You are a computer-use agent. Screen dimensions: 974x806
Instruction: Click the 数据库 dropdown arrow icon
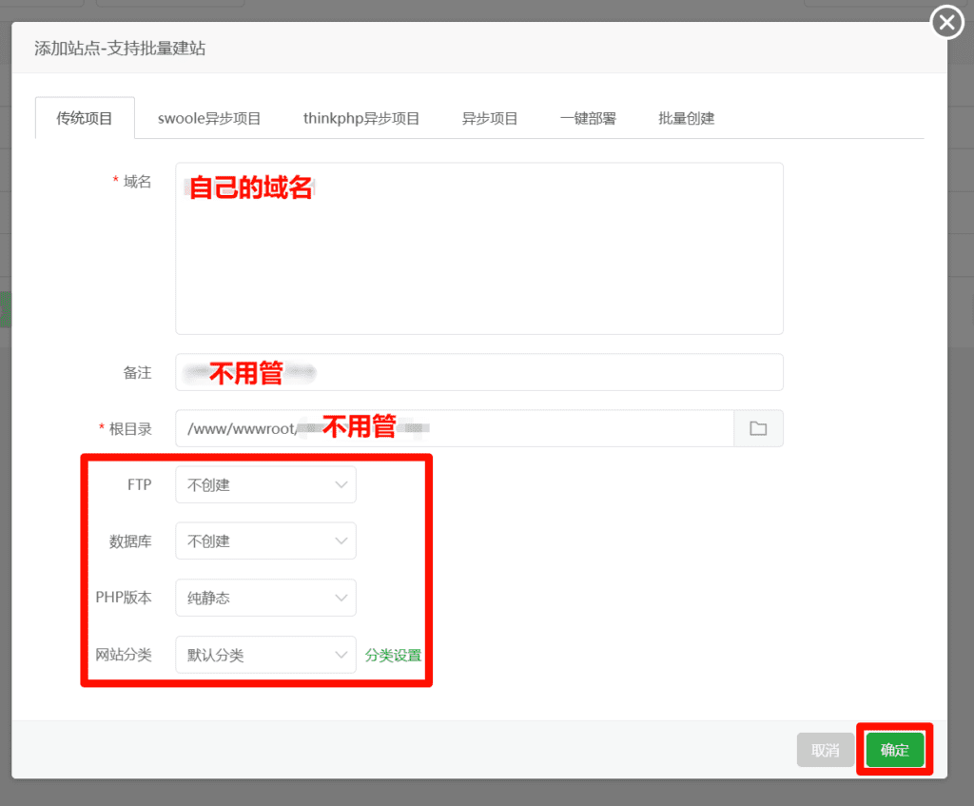tap(342, 541)
